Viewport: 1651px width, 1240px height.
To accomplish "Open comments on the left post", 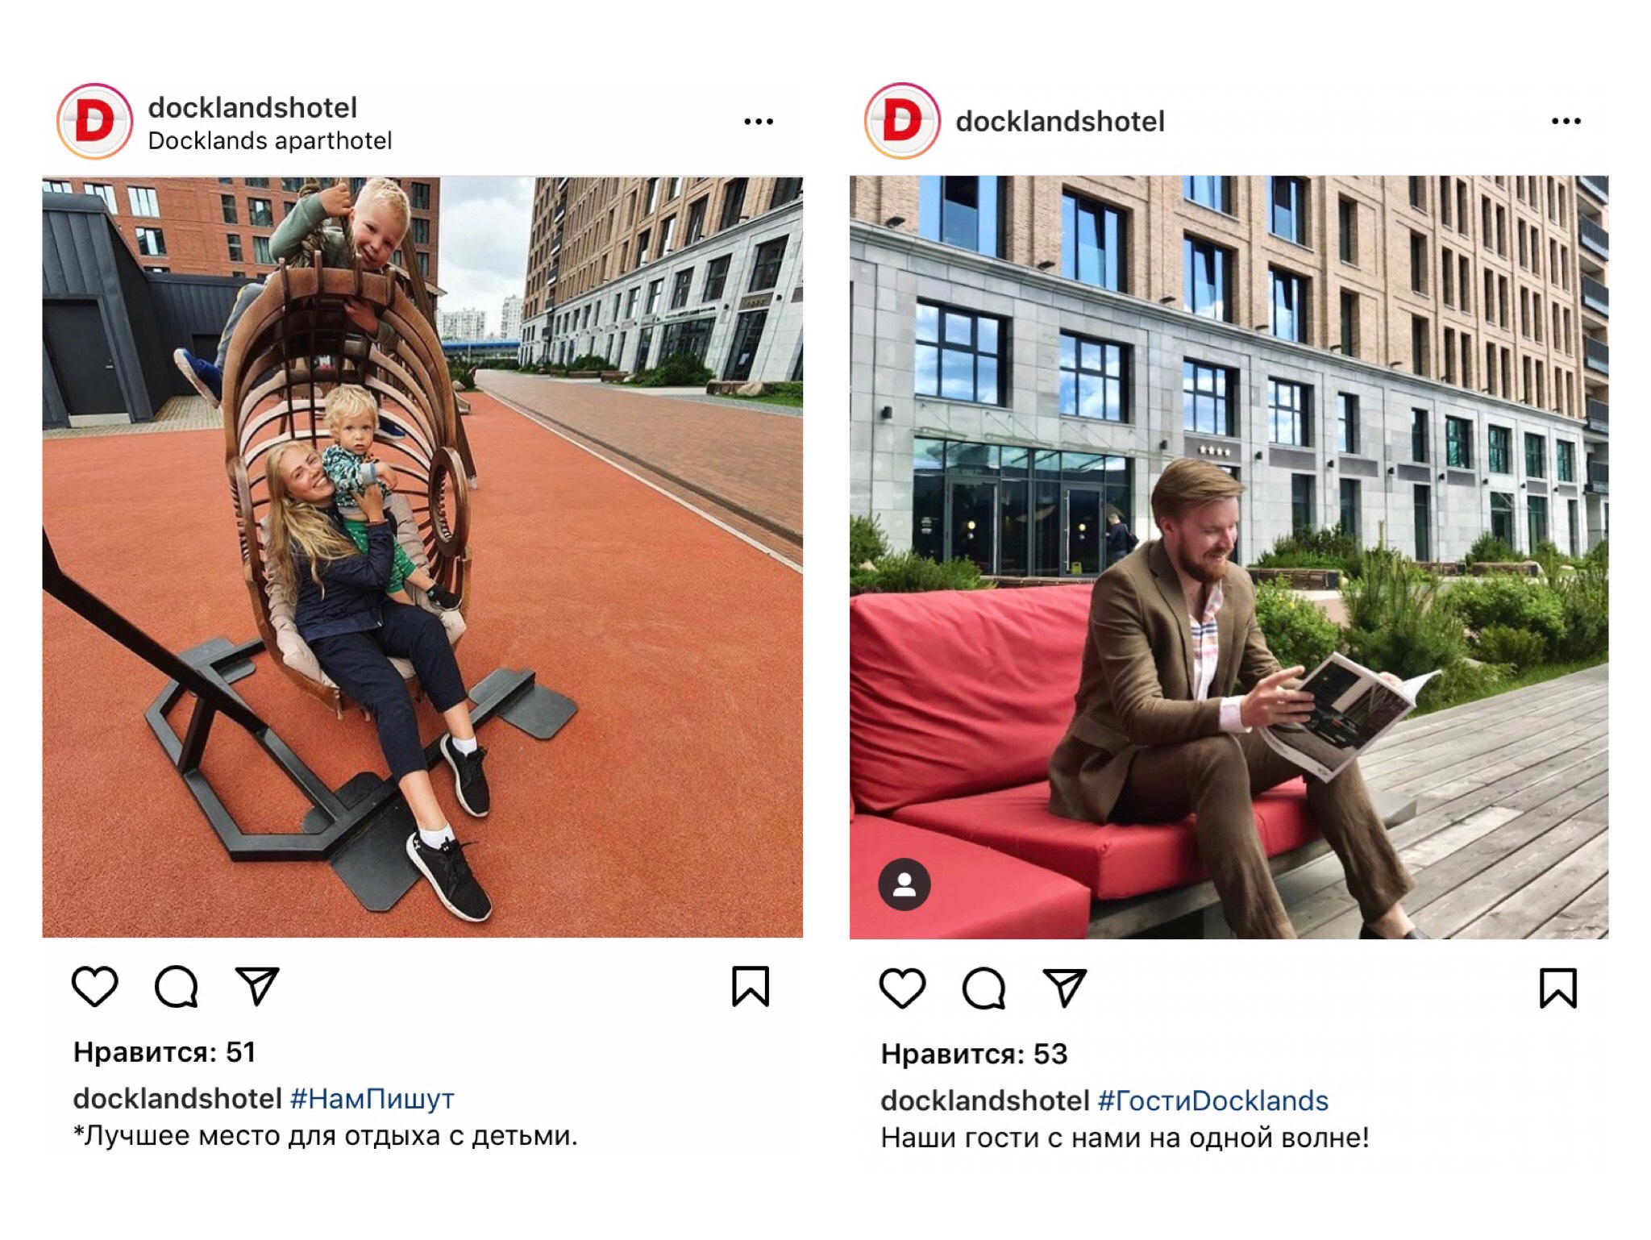I will tap(177, 986).
